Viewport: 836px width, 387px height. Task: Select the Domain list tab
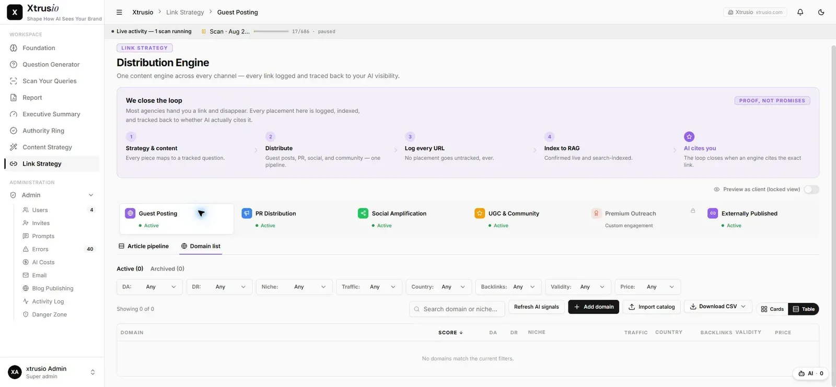click(201, 246)
